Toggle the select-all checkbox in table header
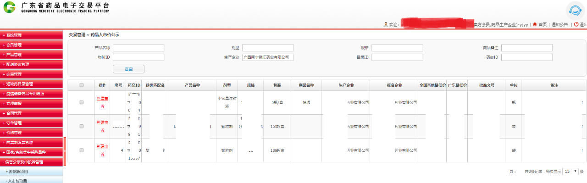The width and height of the screenshot is (587, 183). (x=82, y=85)
